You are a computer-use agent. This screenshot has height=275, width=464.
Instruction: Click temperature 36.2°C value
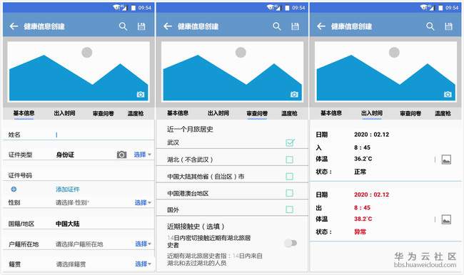363,159
